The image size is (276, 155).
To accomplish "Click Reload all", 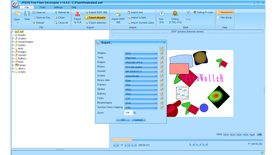I will (62, 12).
